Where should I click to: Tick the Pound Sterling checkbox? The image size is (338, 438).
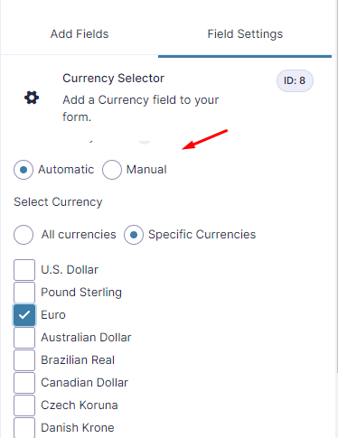pyautogui.click(x=24, y=293)
